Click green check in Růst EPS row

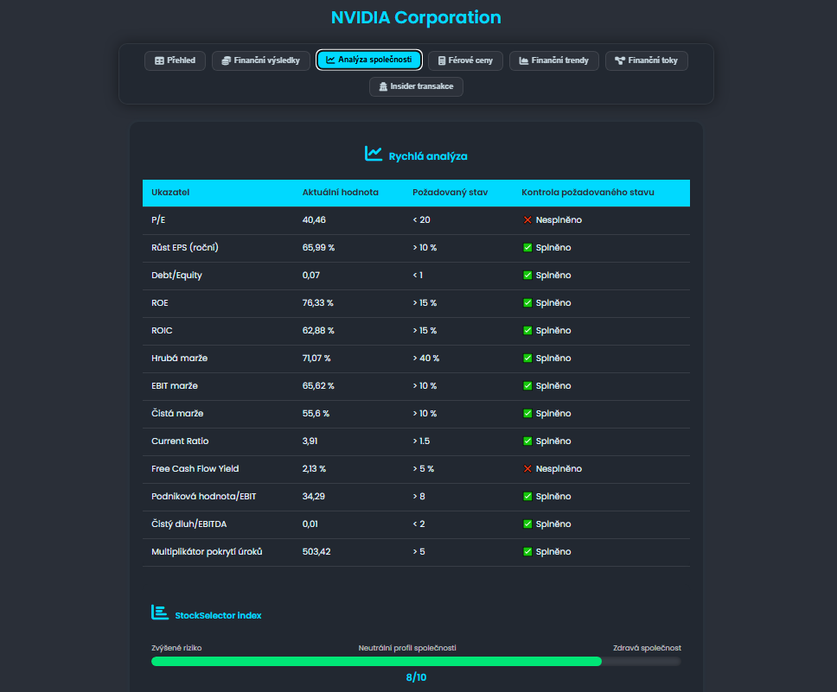(x=527, y=248)
